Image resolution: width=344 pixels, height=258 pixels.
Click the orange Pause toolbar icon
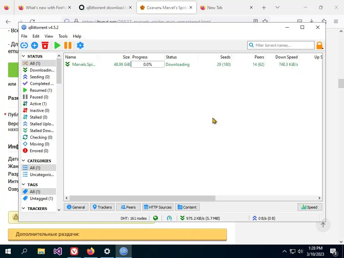point(68,45)
